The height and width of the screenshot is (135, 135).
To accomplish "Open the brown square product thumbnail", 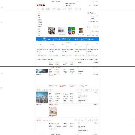I will coord(81,30).
